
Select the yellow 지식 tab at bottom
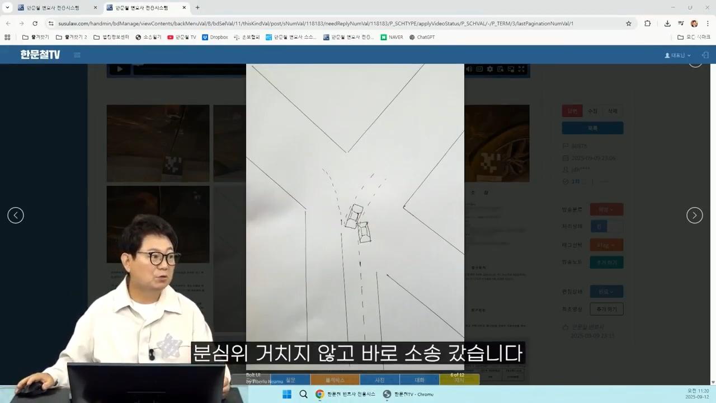click(459, 380)
